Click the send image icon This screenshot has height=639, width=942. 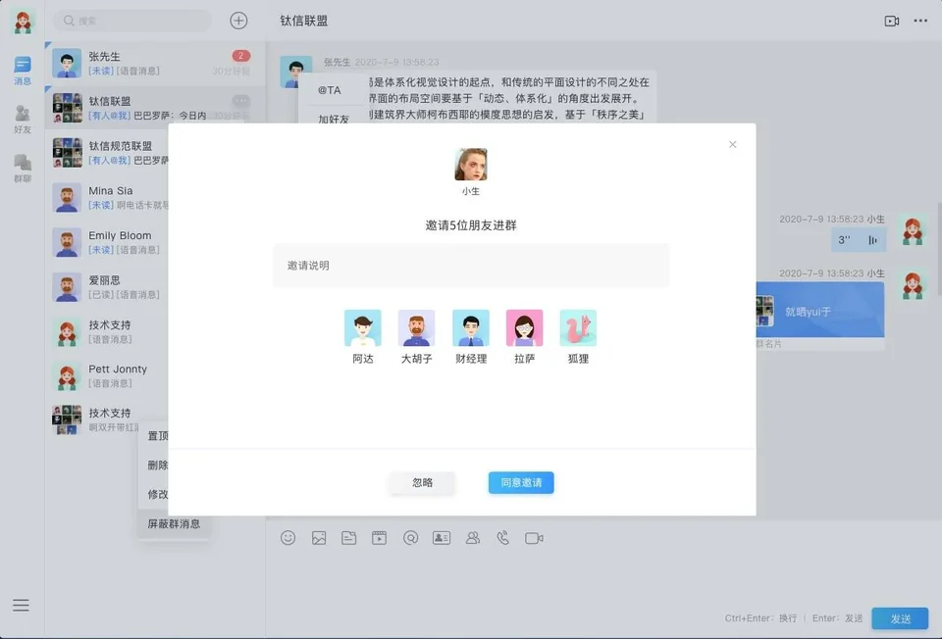319,538
